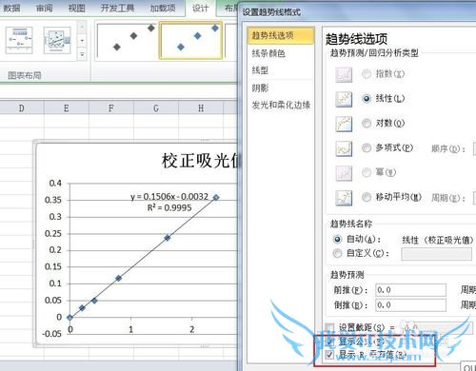The width and height of the screenshot is (476, 371).
Task: Click y-axis label 0.35
Action: click(x=53, y=200)
